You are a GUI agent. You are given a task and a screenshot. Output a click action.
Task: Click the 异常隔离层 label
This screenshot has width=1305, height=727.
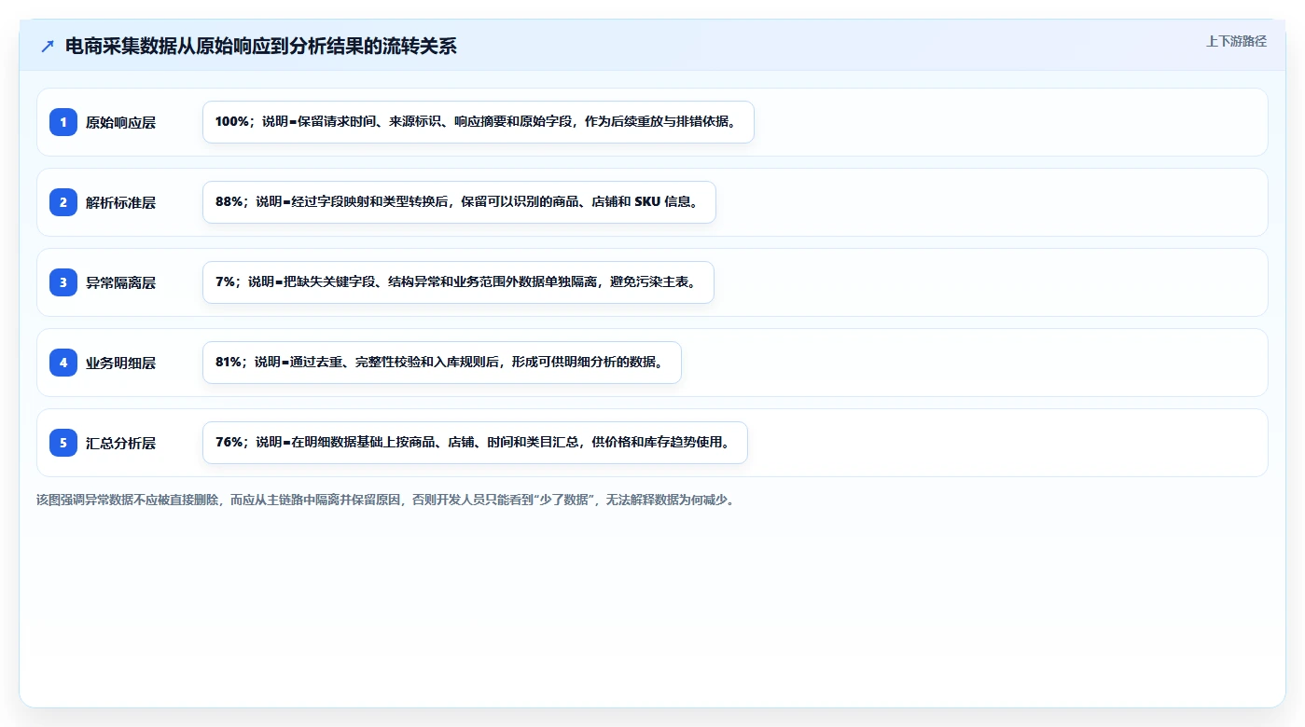120,282
